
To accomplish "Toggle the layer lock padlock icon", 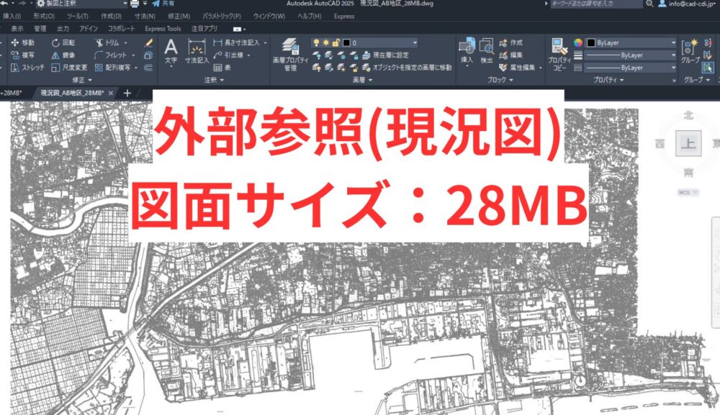I will tap(336, 41).
